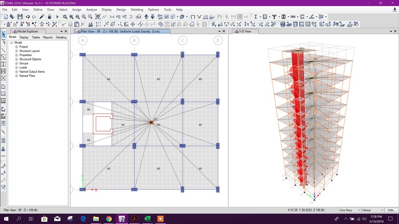Select the Plan View 9F window tab

[122, 31]
